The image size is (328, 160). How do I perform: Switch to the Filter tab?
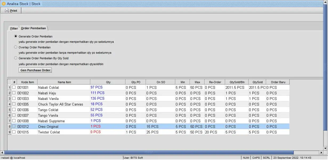(x=14, y=28)
